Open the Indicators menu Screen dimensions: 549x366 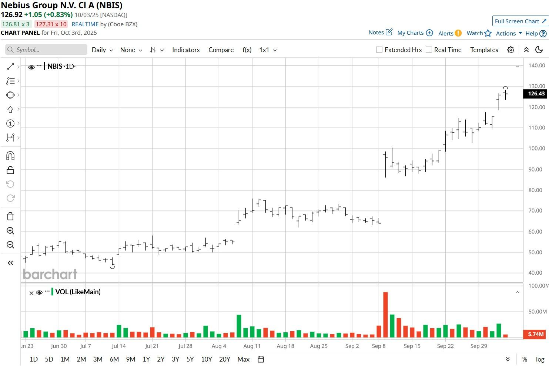coord(186,50)
